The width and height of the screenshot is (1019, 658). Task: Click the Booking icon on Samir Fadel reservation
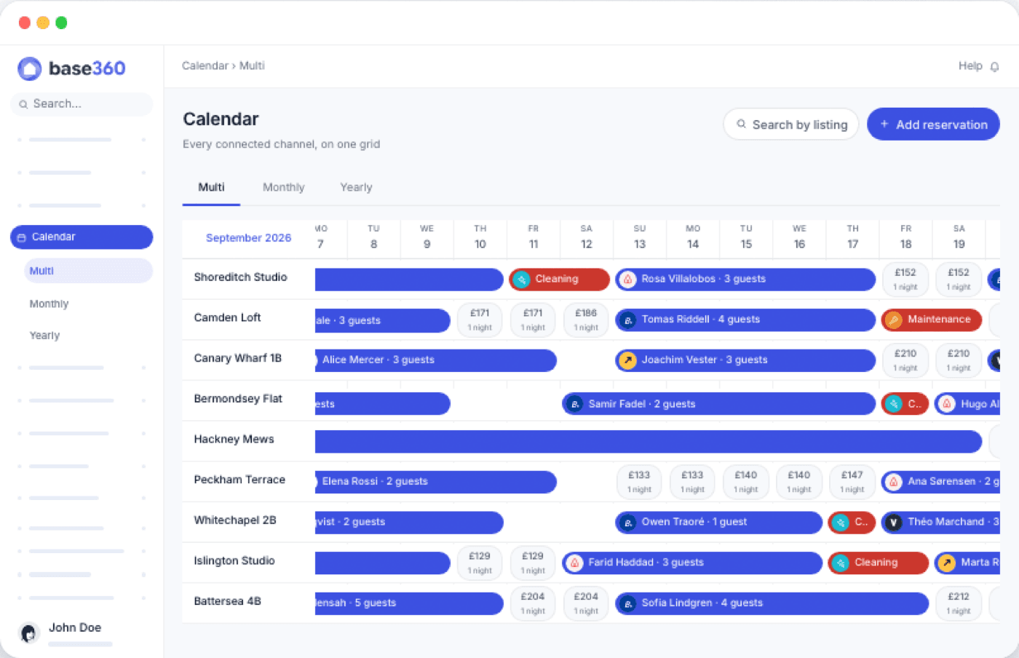click(x=574, y=404)
